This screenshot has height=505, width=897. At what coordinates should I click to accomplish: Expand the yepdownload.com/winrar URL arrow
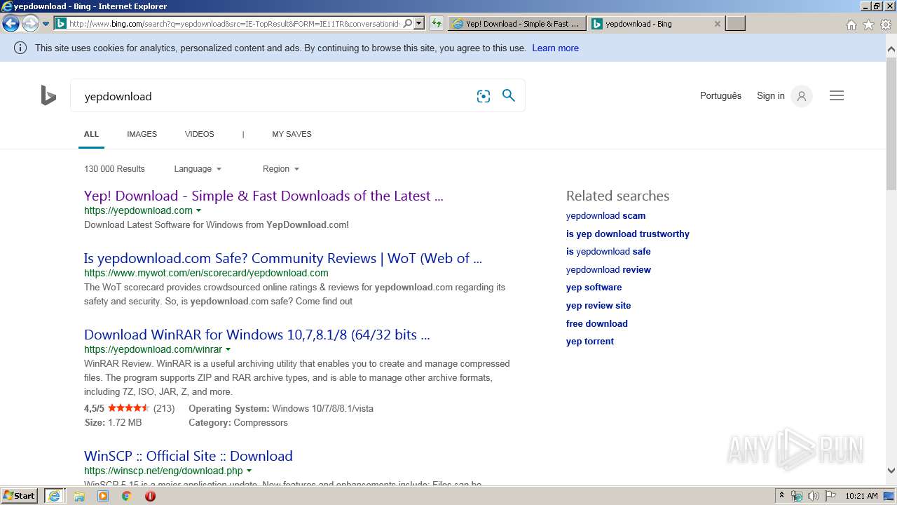click(228, 349)
